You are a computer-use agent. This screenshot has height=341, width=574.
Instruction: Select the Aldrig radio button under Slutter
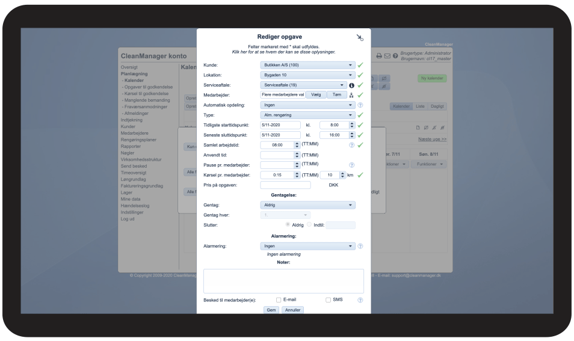pos(288,225)
